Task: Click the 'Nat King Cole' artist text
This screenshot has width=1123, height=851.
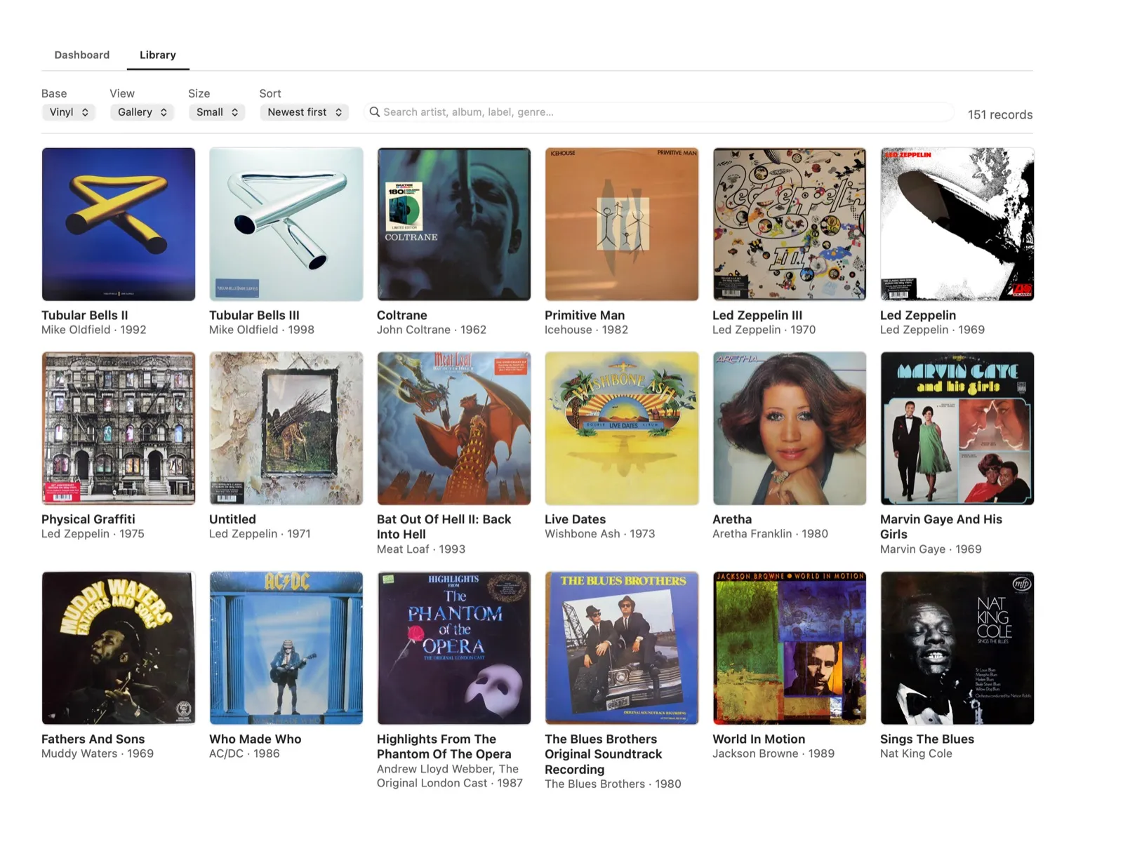Action: (917, 753)
